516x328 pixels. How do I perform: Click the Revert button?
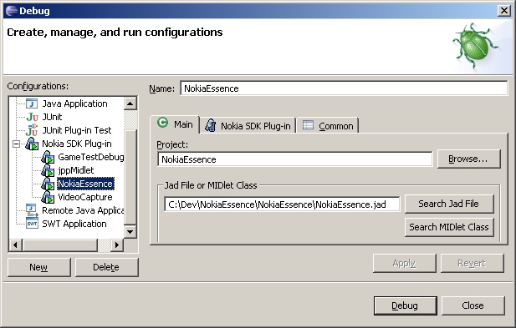(x=473, y=263)
